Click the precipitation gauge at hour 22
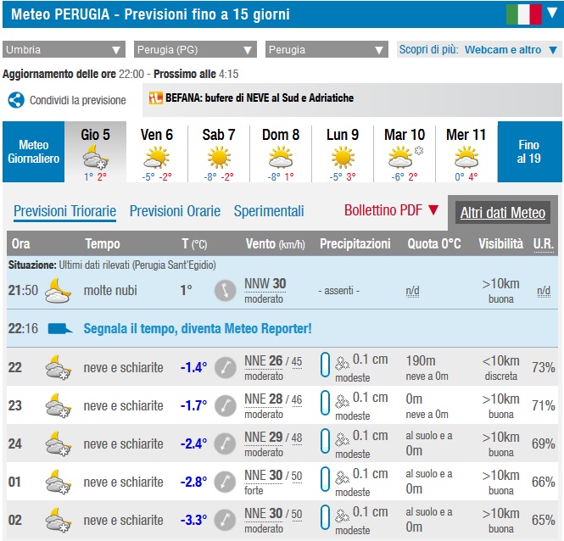The width and height of the screenshot is (564, 541). pos(325,365)
